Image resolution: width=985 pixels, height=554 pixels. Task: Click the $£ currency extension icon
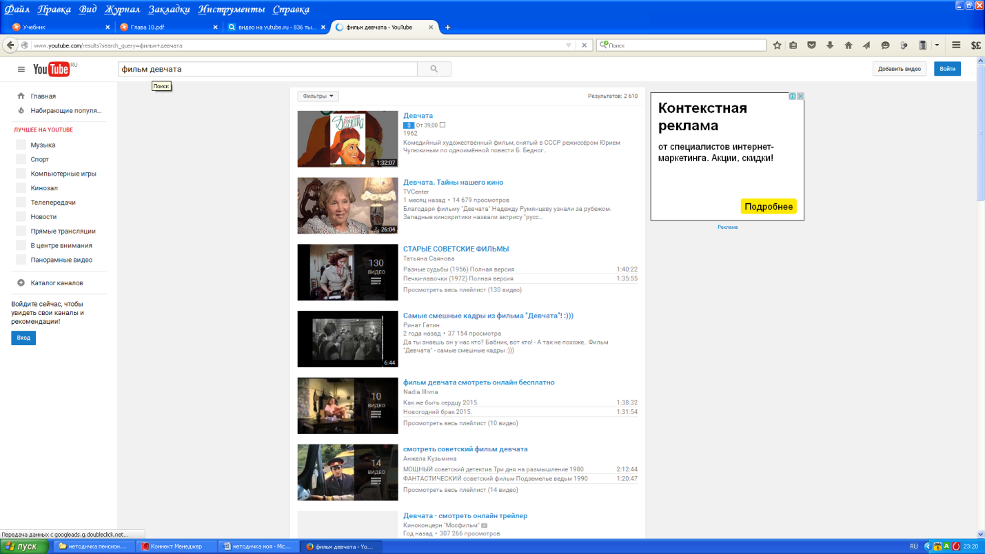point(975,45)
